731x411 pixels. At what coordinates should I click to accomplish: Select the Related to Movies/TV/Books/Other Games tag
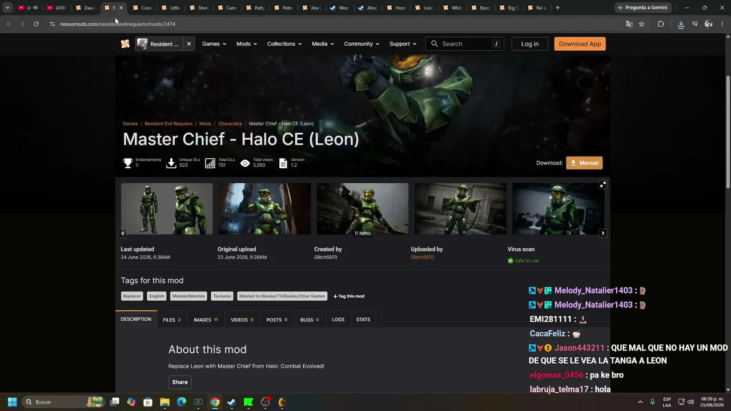pyautogui.click(x=282, y=296)
